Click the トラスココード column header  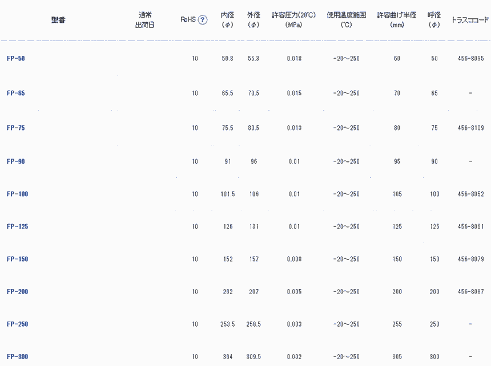click(x=470, y=19)
